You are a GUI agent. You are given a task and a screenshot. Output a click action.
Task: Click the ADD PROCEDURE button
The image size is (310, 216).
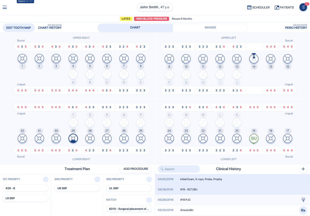(x=136, y=169)
